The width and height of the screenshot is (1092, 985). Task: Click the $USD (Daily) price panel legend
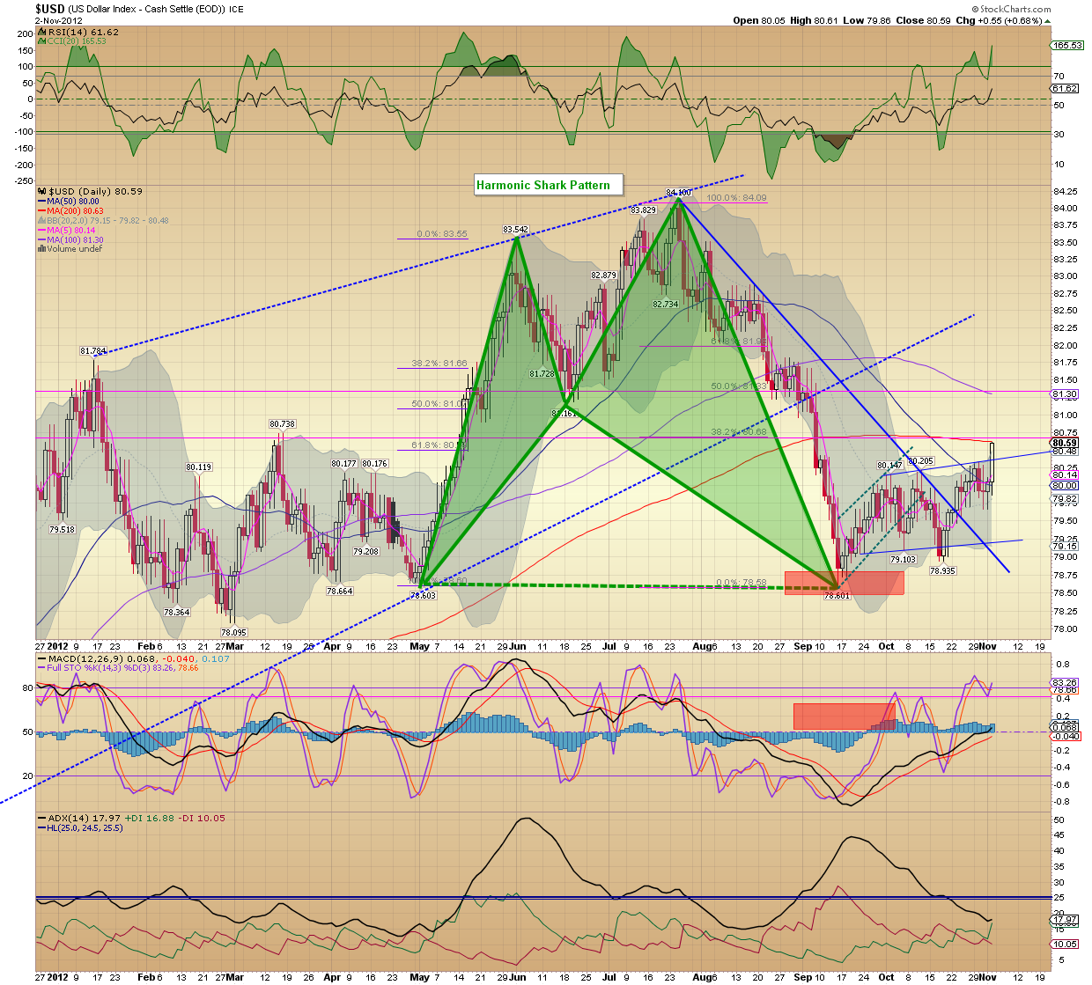point(91,191)
